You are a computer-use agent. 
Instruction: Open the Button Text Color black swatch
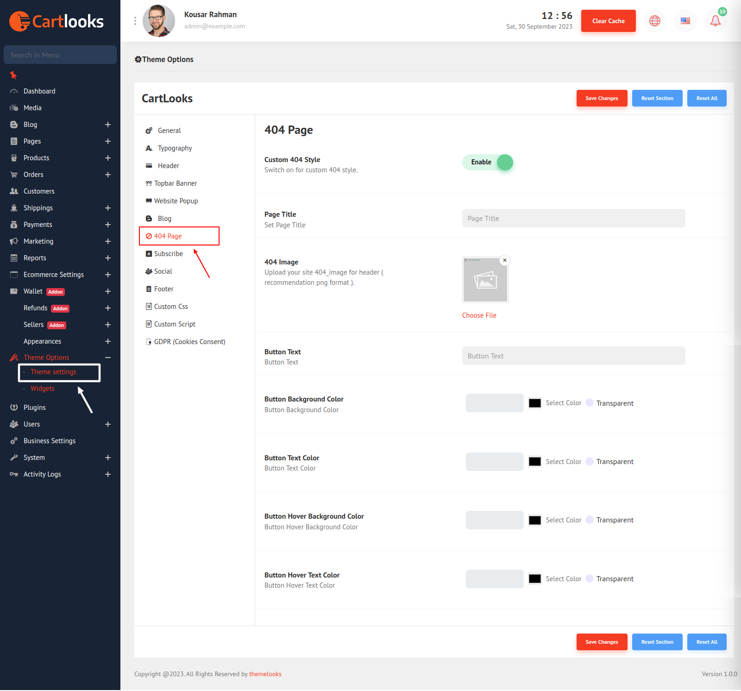point(534,462)
